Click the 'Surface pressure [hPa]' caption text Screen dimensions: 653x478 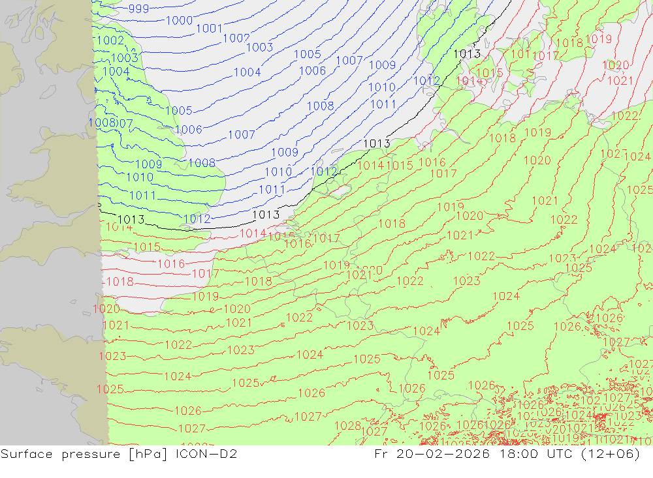click(x=84, y=454)
